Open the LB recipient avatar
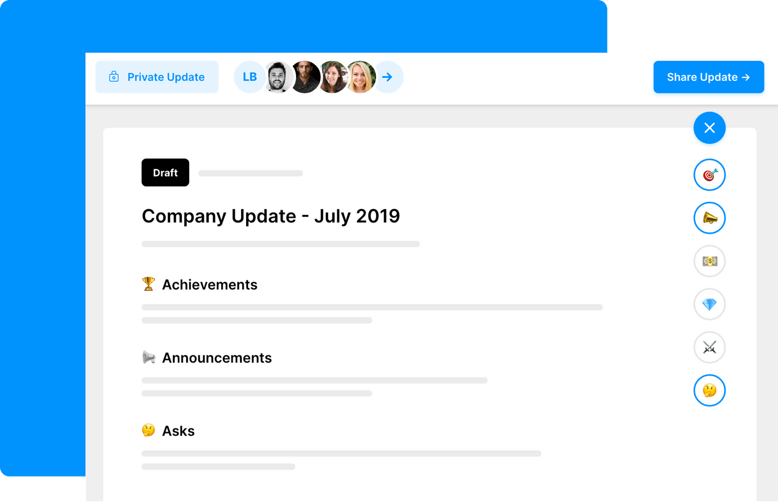The image size is (778, 502). [x=249, y=76]
